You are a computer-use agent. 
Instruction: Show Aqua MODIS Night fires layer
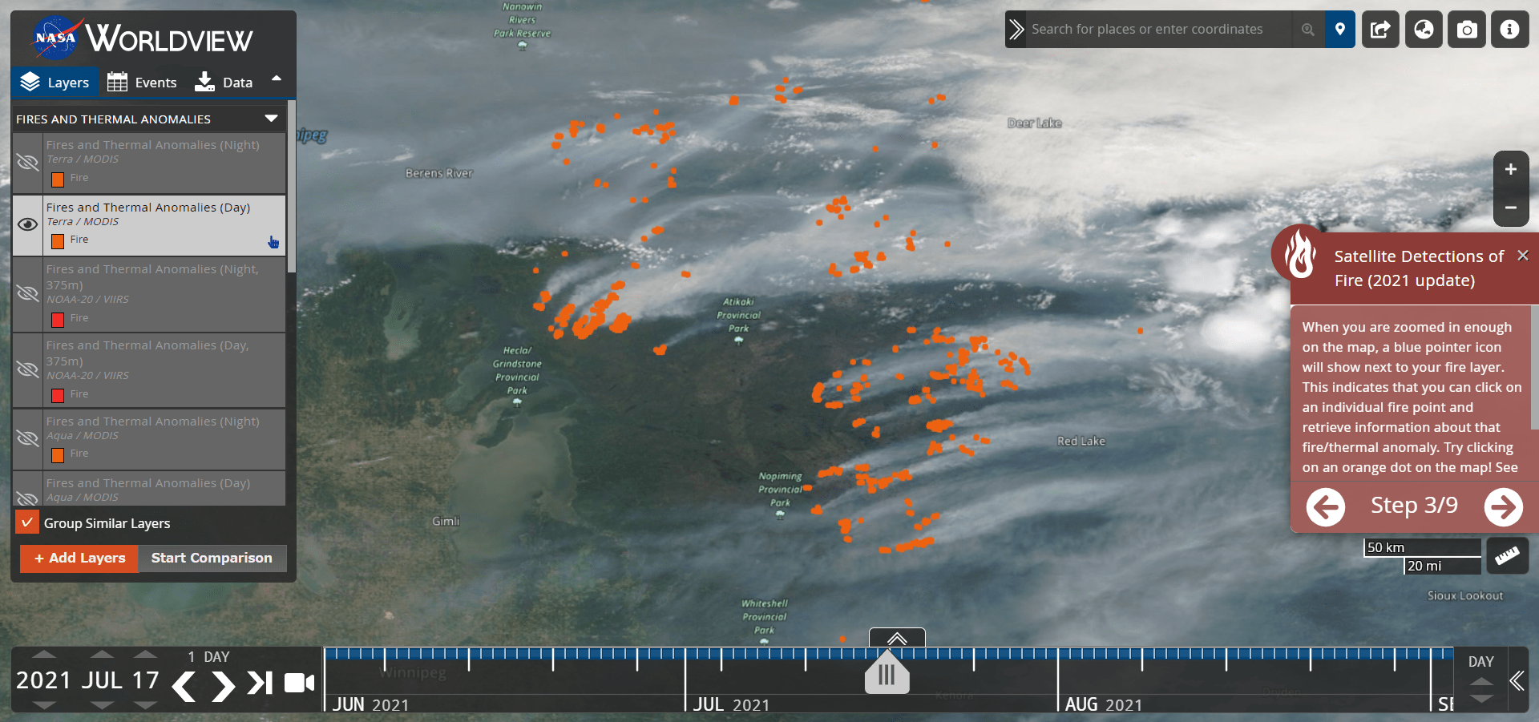pyautogui.click(x=28, y=438)
